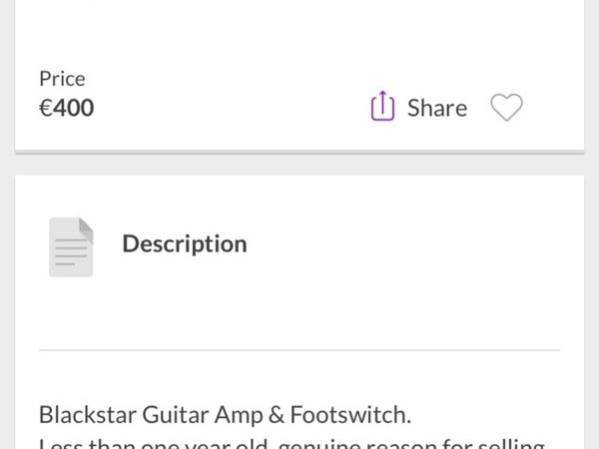
Task: Click the grey document icon beside Description
Action: tap(71, 245)
